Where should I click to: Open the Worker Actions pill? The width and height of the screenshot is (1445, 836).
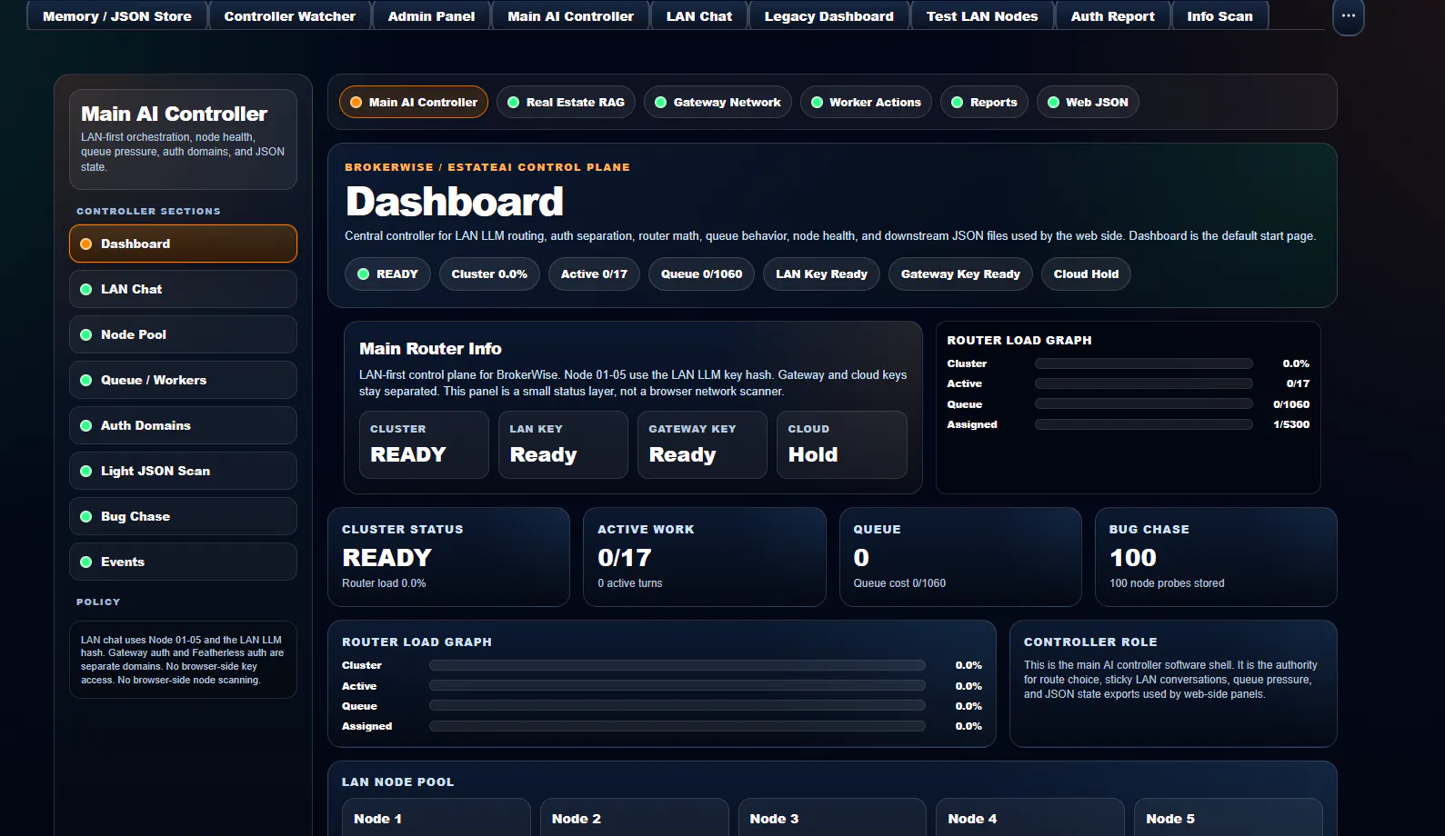866,102
